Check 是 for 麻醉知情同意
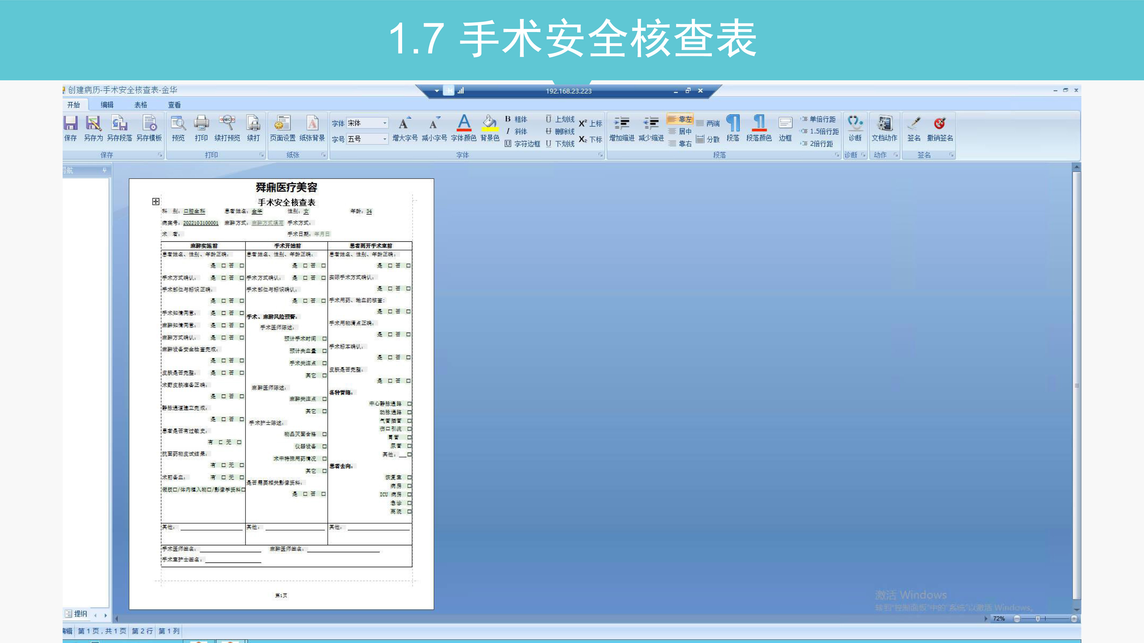The image size is (1144, 643). pyautogui.click(x=223, y=325)
